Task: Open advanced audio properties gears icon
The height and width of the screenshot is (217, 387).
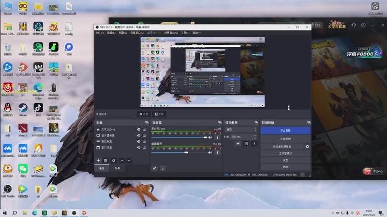Action: click(x=154, y=168)
